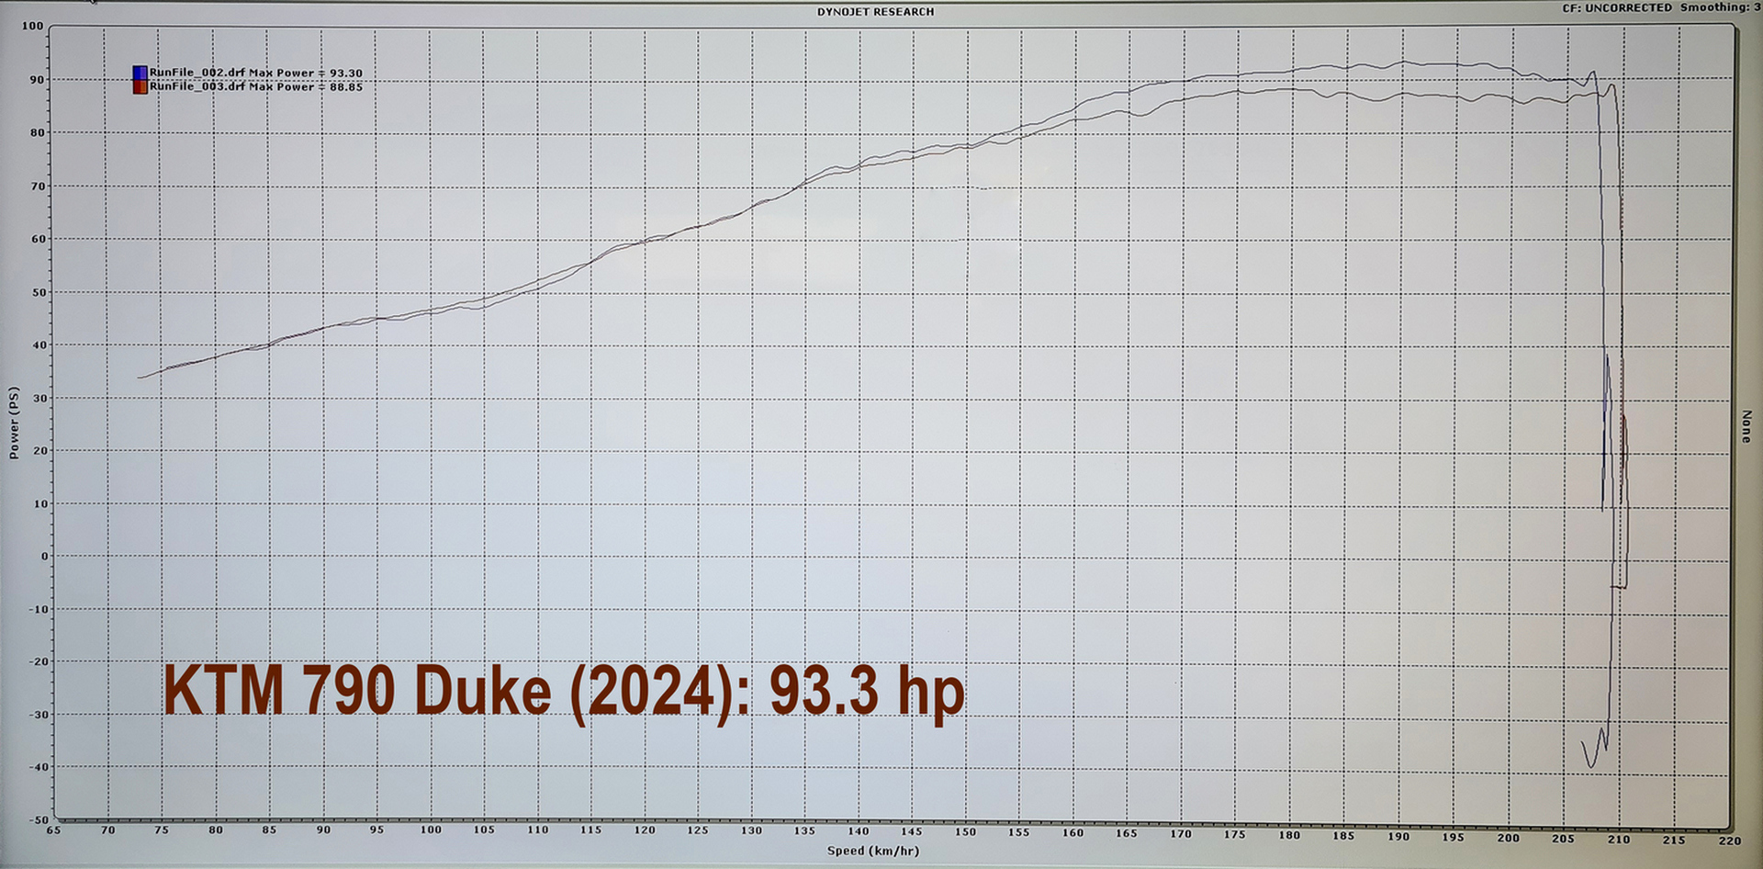Click the 65 value on the speed axis

coord(53,829)
